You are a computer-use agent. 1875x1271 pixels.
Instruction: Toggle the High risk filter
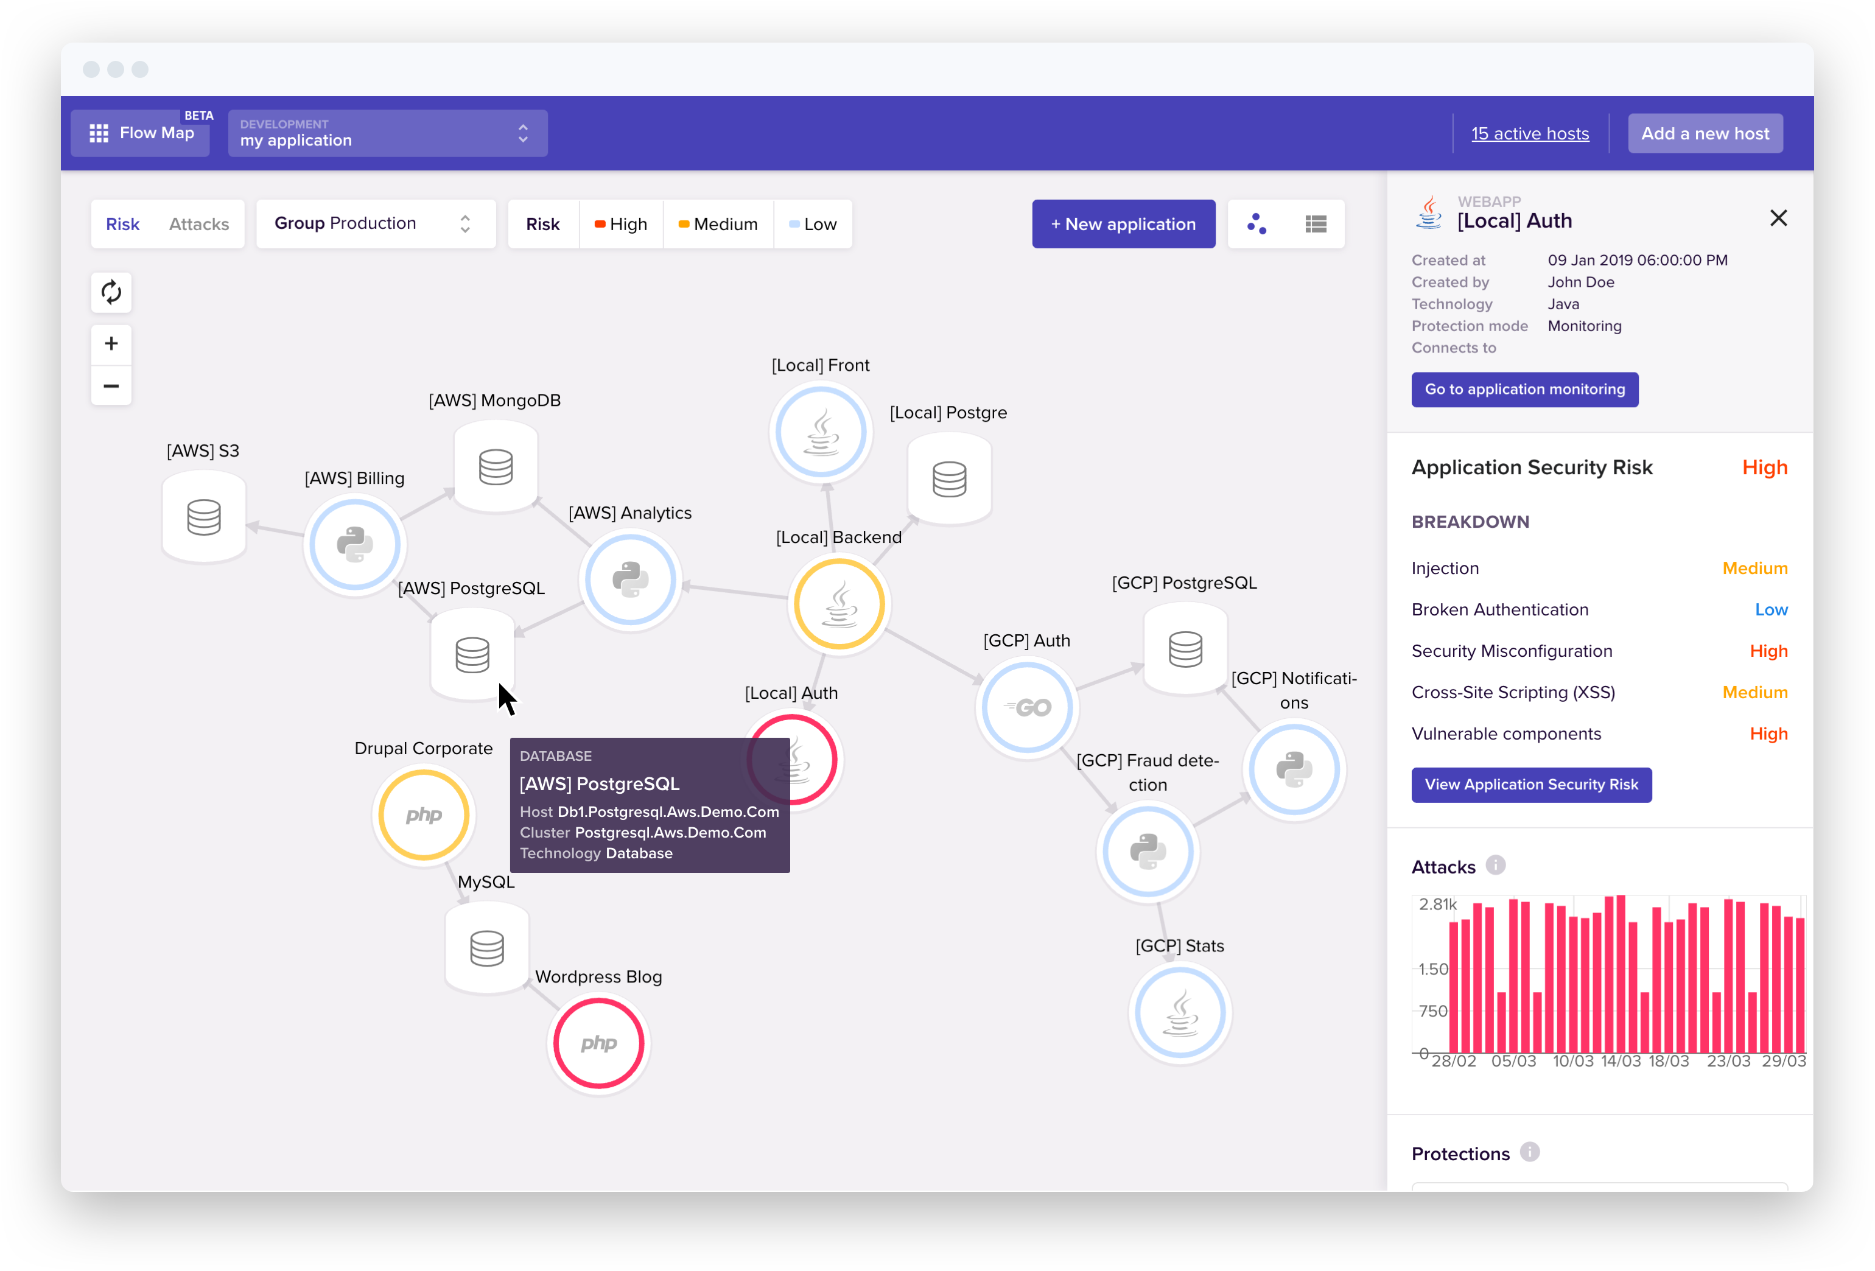(x=620, y=225)
